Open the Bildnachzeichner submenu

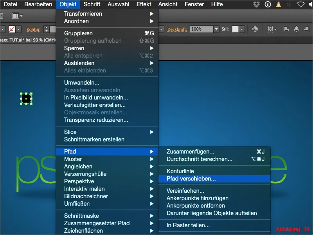107,196
